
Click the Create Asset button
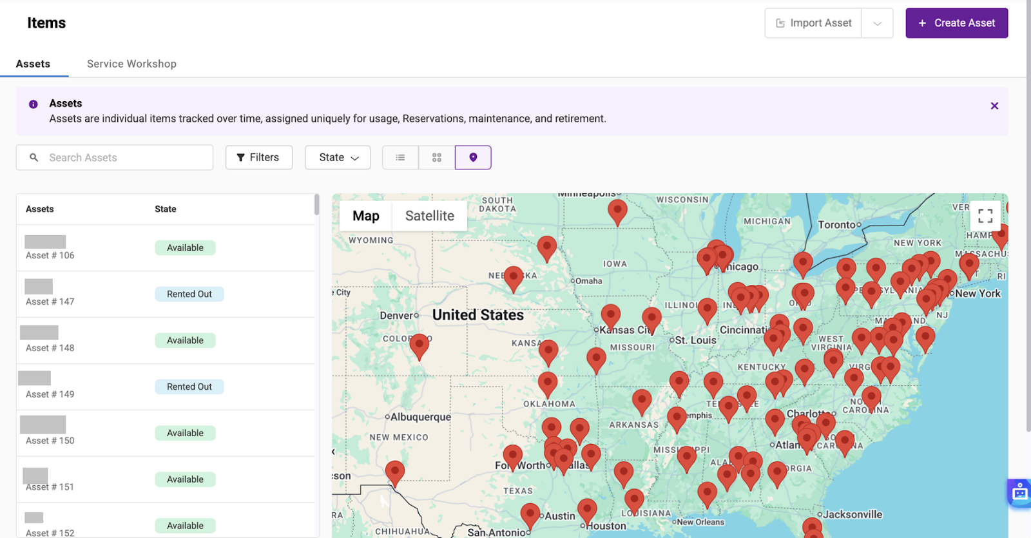pyautogui.click(x=956, y=23)
